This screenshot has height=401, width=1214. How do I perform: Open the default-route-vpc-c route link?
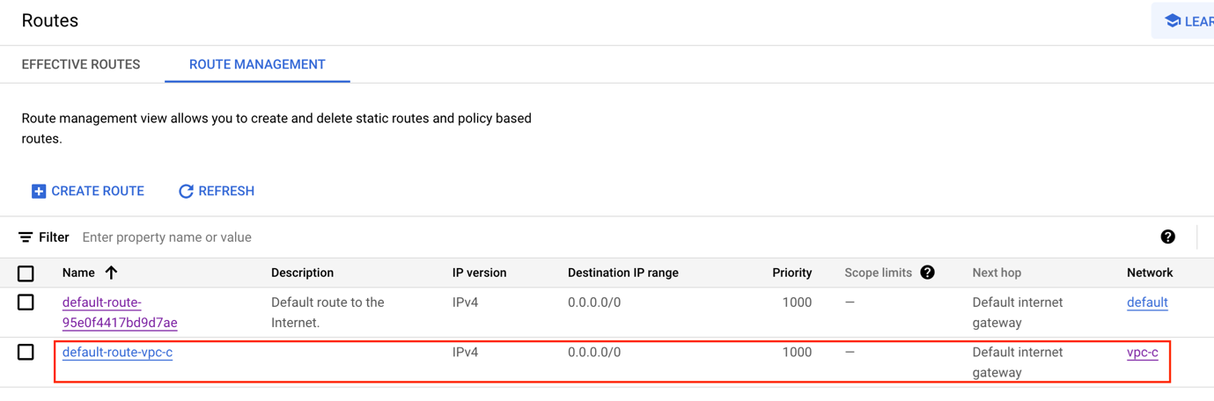117,352
